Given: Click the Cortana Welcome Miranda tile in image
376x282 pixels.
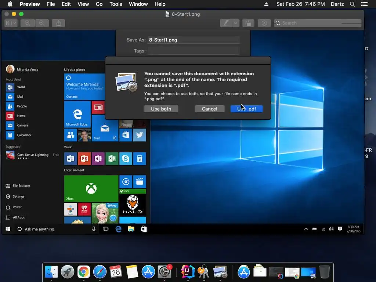Looking at the screenshot, I should point(84,87).
